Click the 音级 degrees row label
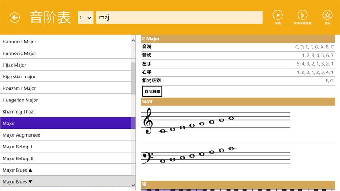The height and width of the screenshot is (191, 340). tap(147, 55)
